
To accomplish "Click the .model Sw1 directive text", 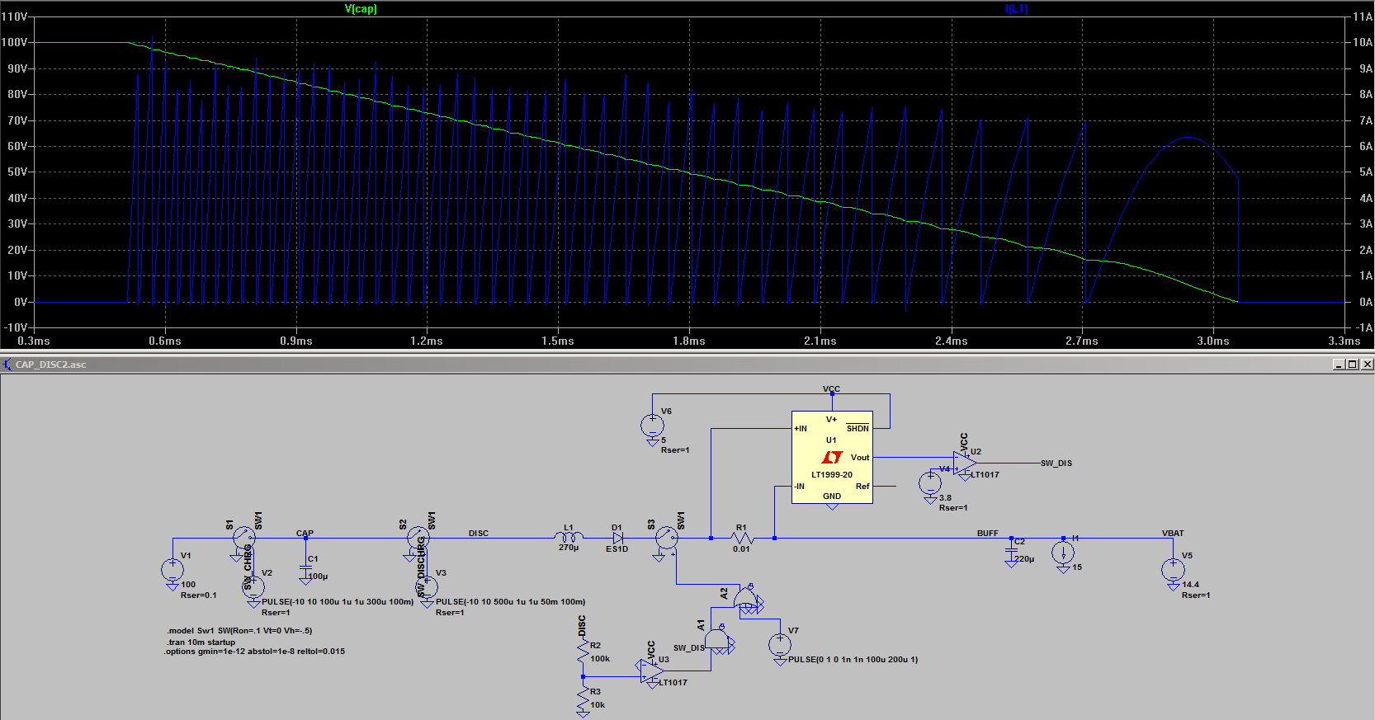I will pyautogui.click(x=239, y=631).
